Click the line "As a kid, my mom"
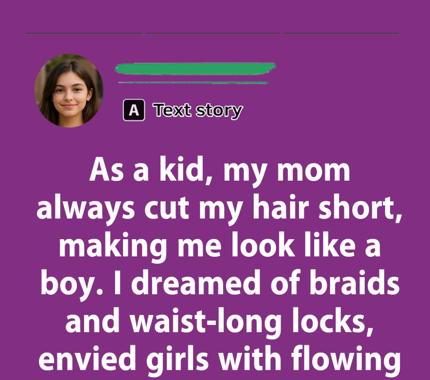This screenshot has width=430, height=380. (x=220, y=171)
